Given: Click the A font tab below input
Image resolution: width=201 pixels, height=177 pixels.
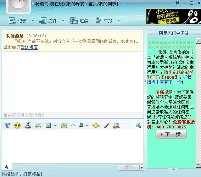Looking at the screenshot, I should tap(6, 167).
